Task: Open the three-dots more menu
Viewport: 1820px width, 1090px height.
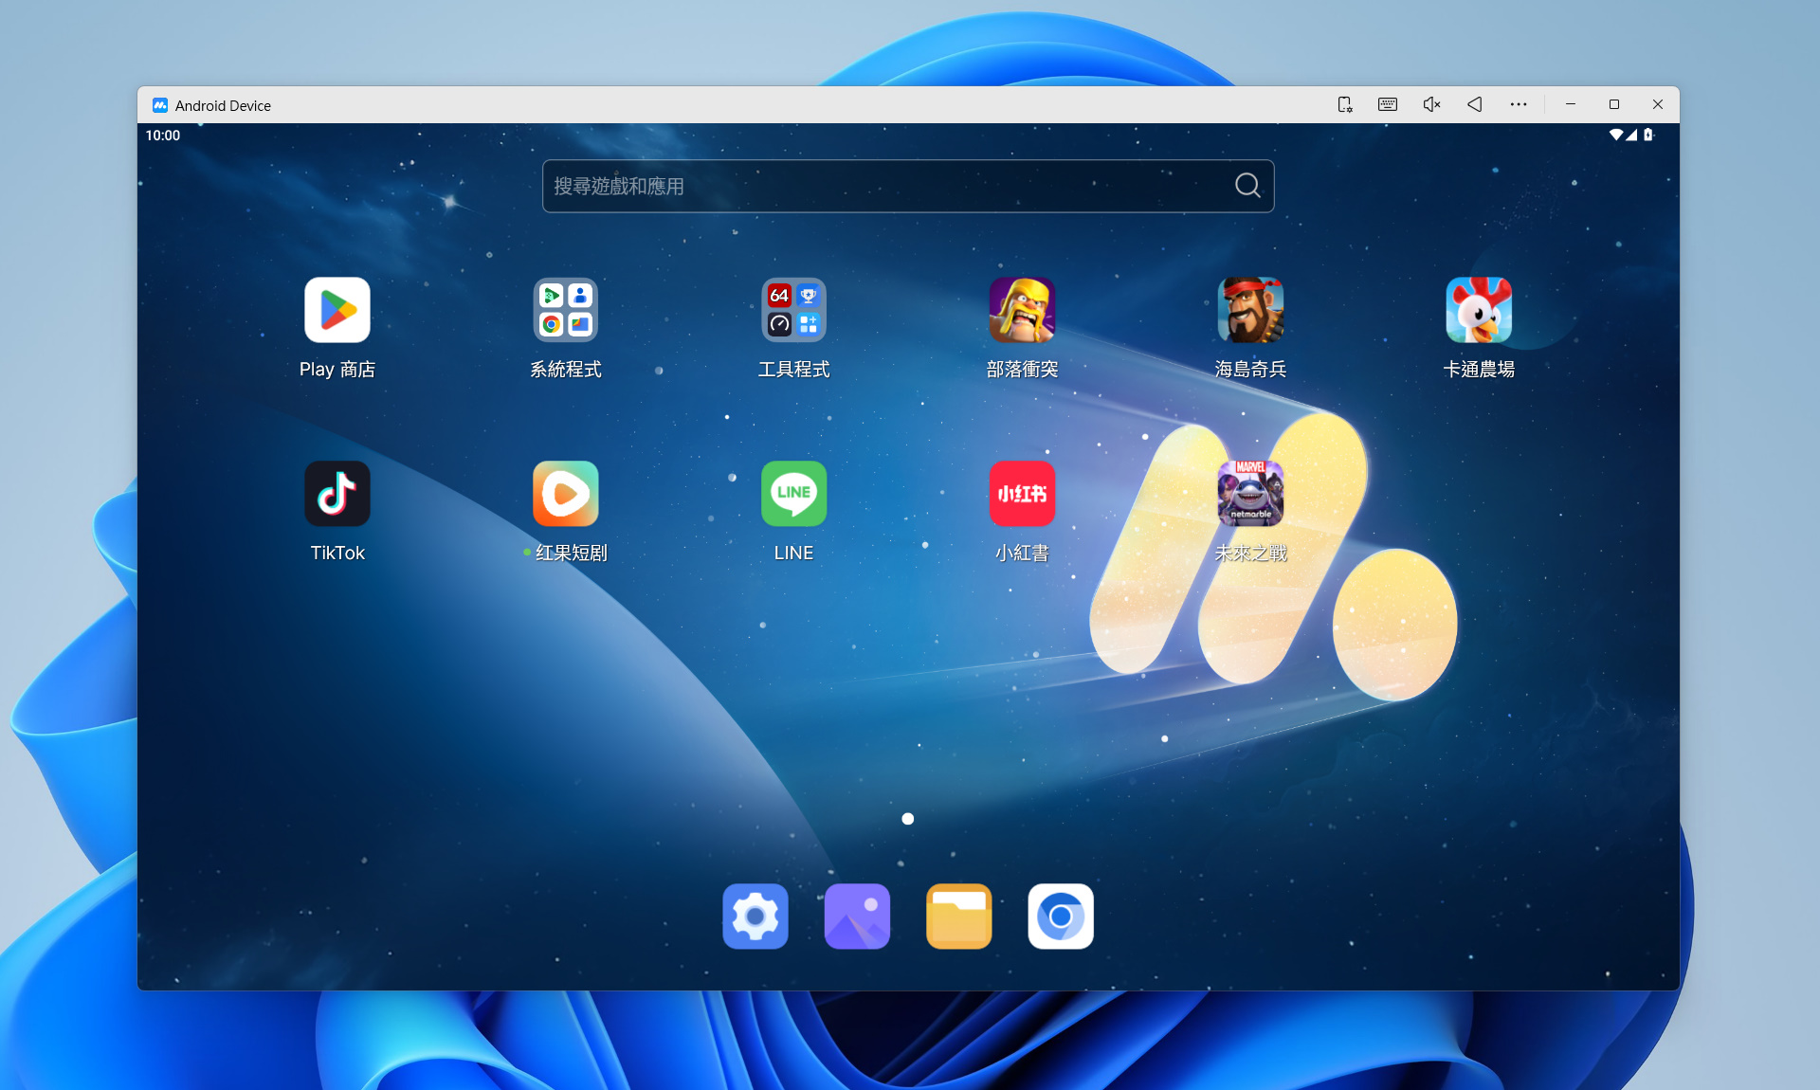Action: click(x=1519, y=104)
